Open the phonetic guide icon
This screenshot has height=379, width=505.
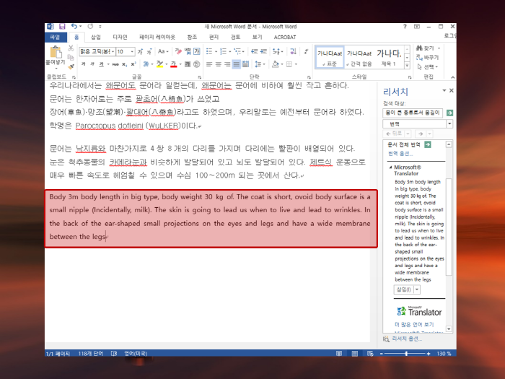[188, 51]
